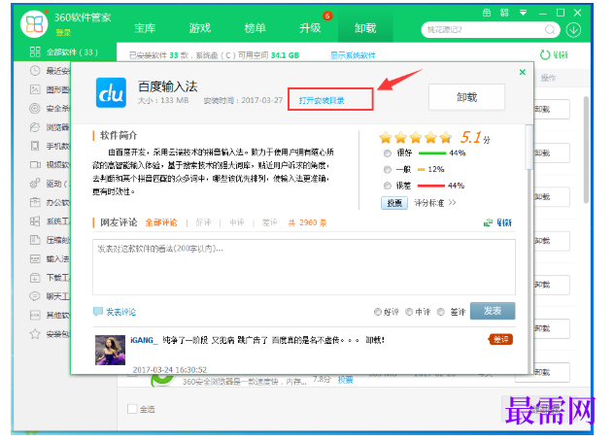
Task: Filter comments by 中评
Action: pyautogui.click(x=236, y=222)
